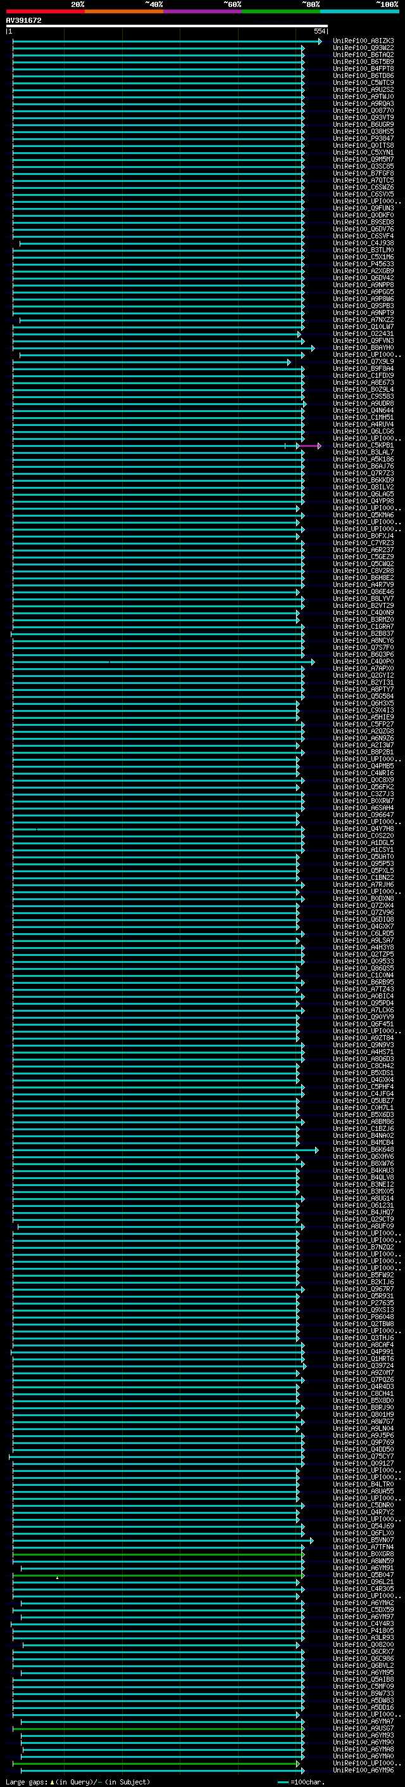The image size is (405, 1787).
Task: Open hit UniRef100_C4Q0P0
Action: coord(363,662)
